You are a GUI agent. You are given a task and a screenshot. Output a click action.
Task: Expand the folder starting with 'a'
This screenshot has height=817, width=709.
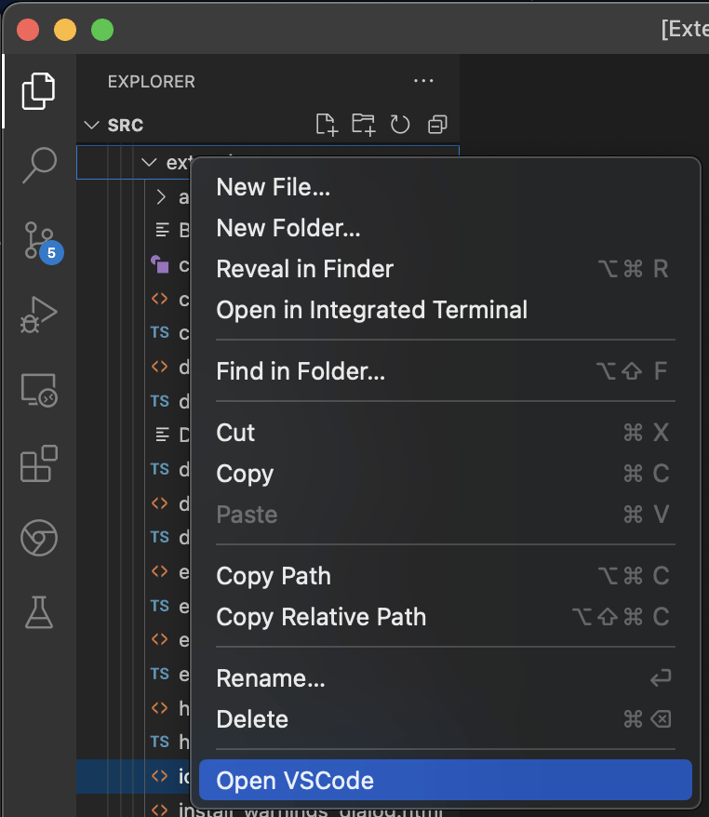[x=162, y=197]
